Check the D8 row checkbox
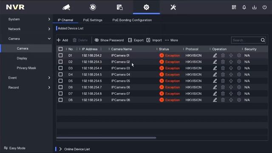Viewport: 272px width, 153px height. [60, 100]
